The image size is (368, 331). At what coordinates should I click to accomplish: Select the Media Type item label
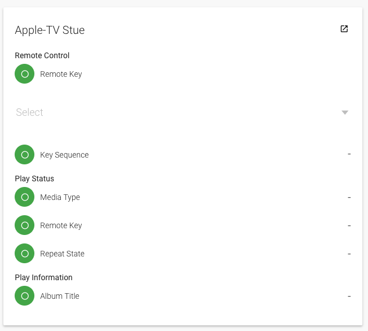point(60,197)
